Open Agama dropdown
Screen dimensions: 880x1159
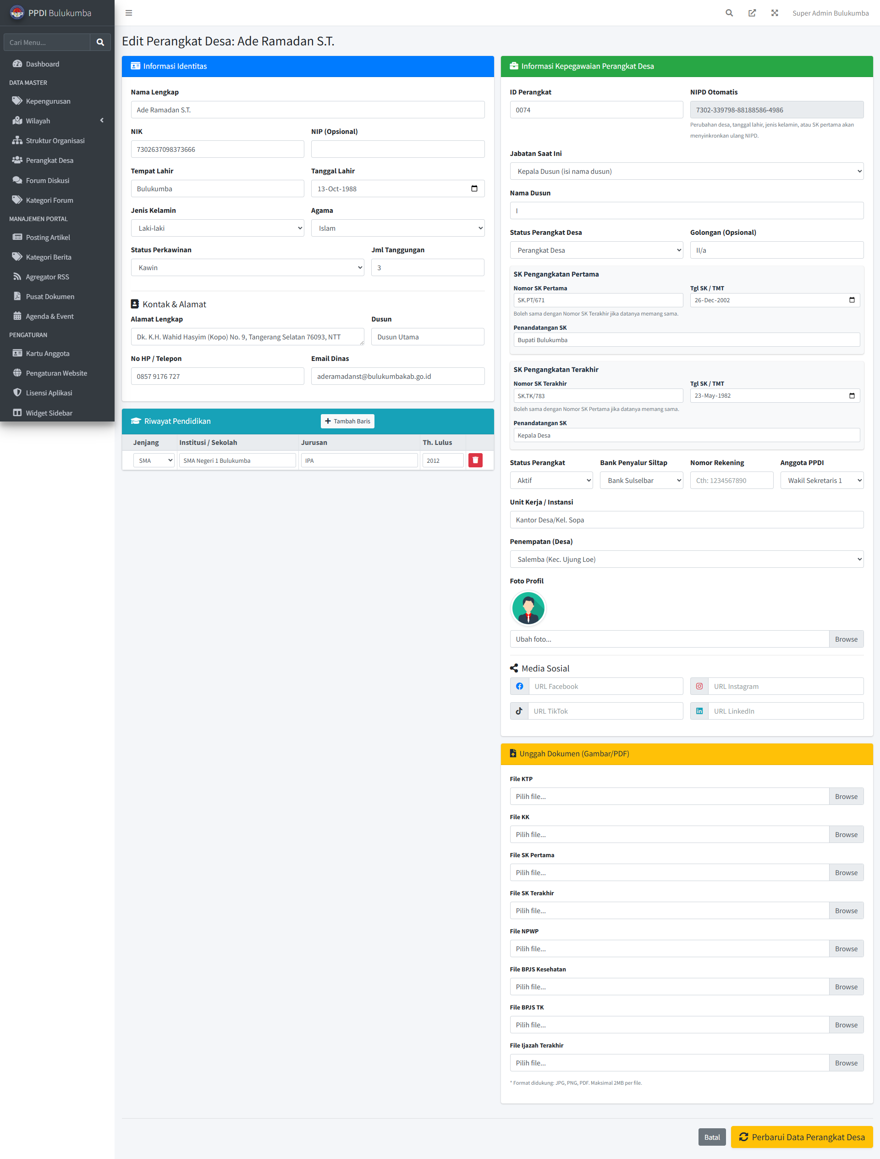(x=397, y=228)
